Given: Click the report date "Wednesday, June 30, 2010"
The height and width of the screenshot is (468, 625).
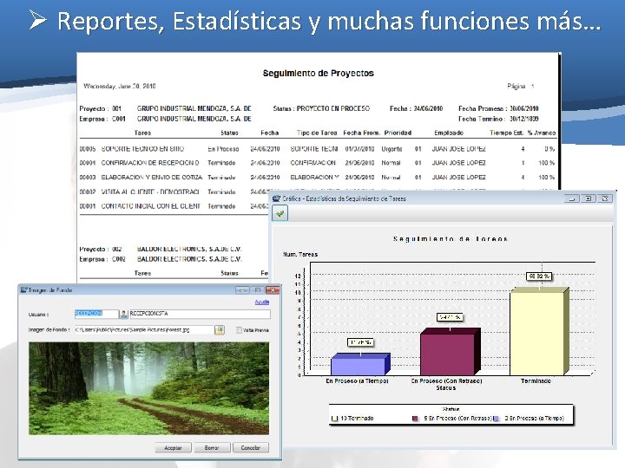Looking at the screenshot, I should (x=120, y=86).
